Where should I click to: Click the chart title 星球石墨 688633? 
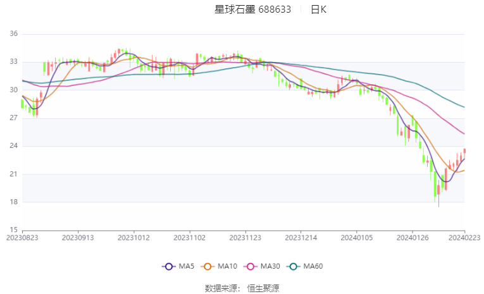252,9
